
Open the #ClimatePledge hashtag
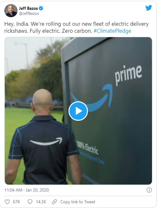pos(112,31)
